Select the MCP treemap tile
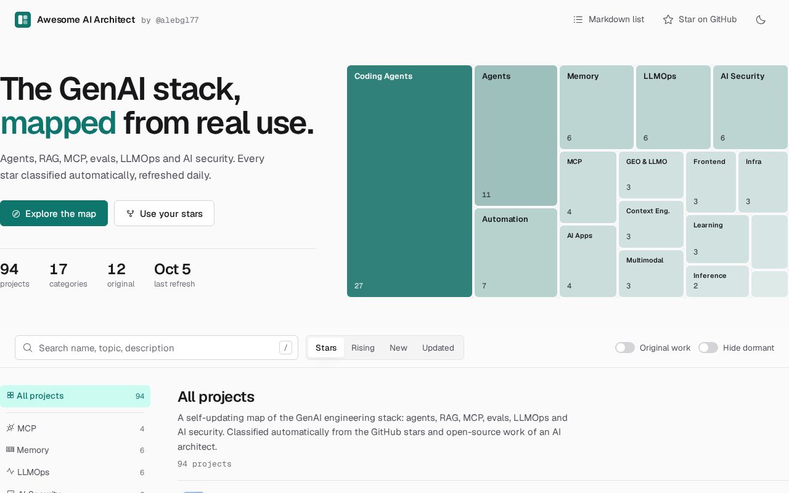789x493 pixels. 588,187
